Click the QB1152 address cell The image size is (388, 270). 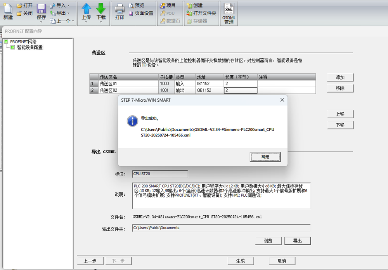[x=210, y=90]
